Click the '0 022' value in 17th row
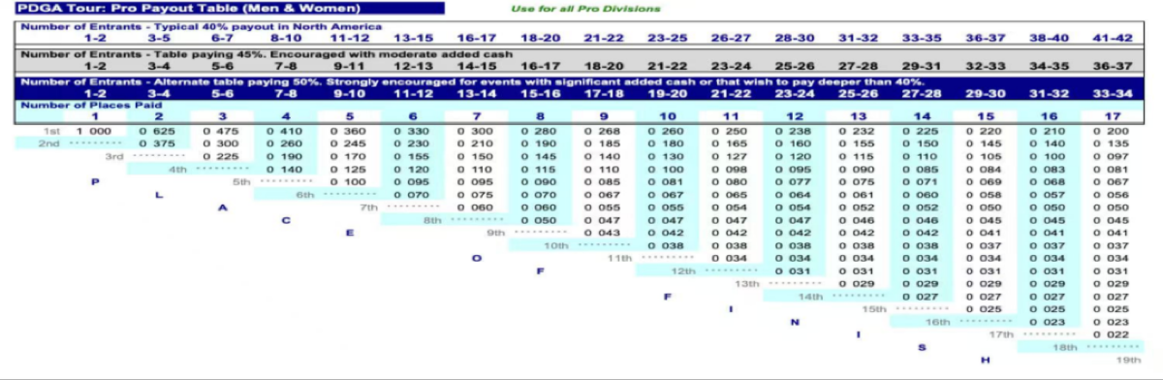 click(x=1112, y=333)
